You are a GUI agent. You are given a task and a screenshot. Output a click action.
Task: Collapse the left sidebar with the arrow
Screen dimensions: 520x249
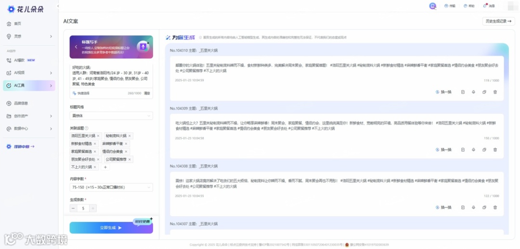(x=58, y=6)
